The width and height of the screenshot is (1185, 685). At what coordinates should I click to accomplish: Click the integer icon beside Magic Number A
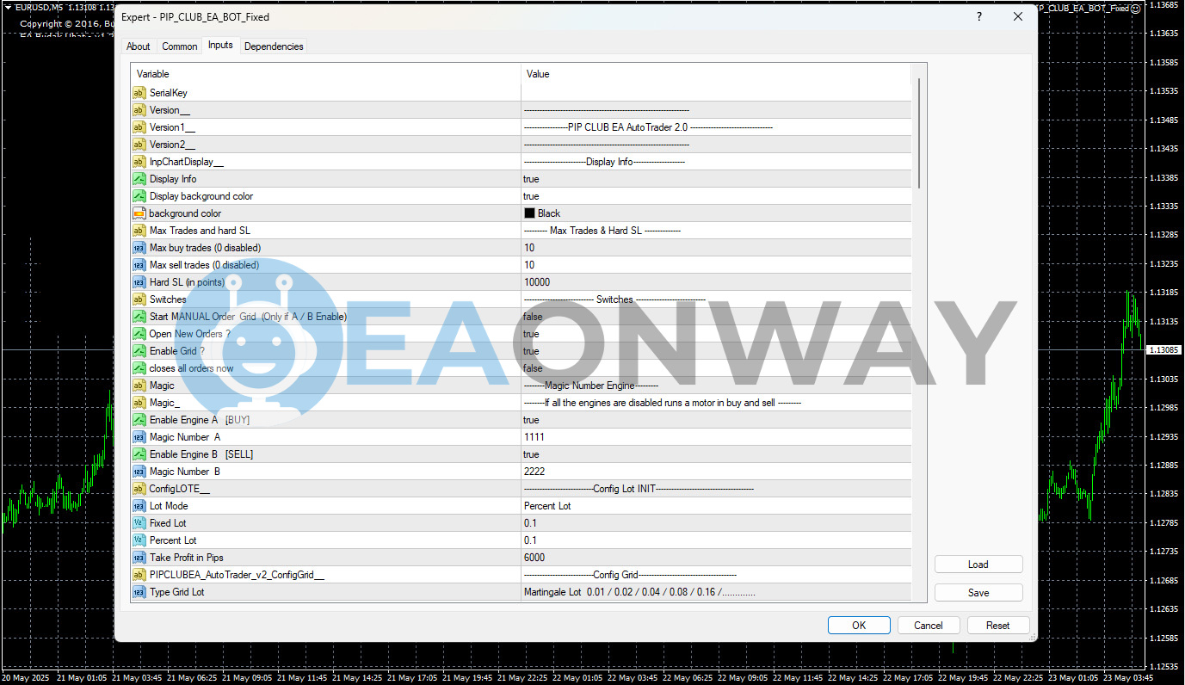[x=139, y=437]
